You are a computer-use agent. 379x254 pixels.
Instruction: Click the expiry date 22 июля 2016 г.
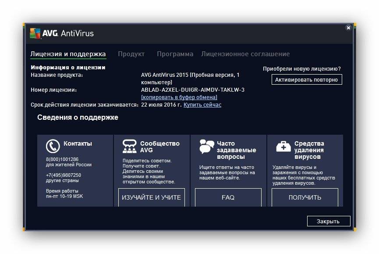161,105
